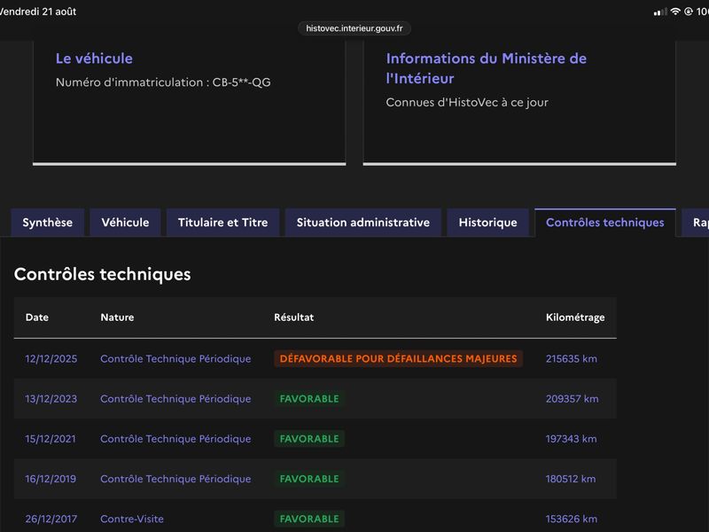Click Informations du Ministère de l'Intérieur heading

click(486, 68)
